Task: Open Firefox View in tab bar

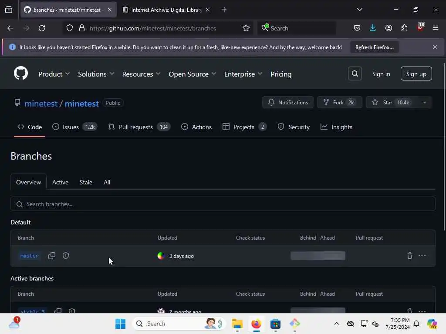Action: pos(9,10)
